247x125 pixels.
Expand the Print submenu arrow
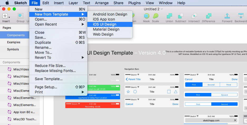pyautogui.click(x=83, y=92)
